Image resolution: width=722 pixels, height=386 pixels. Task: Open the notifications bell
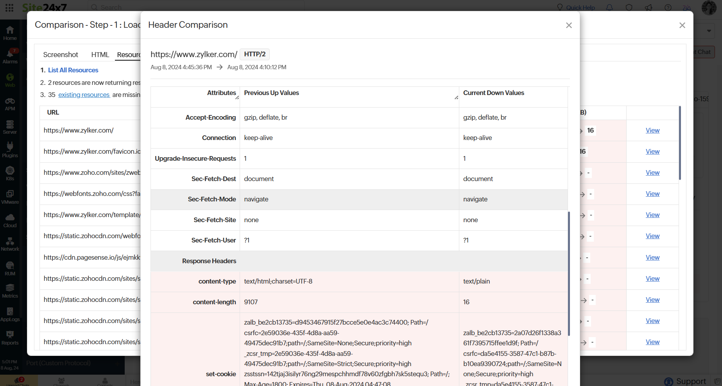pyautogui.click(x=609, y=7)
